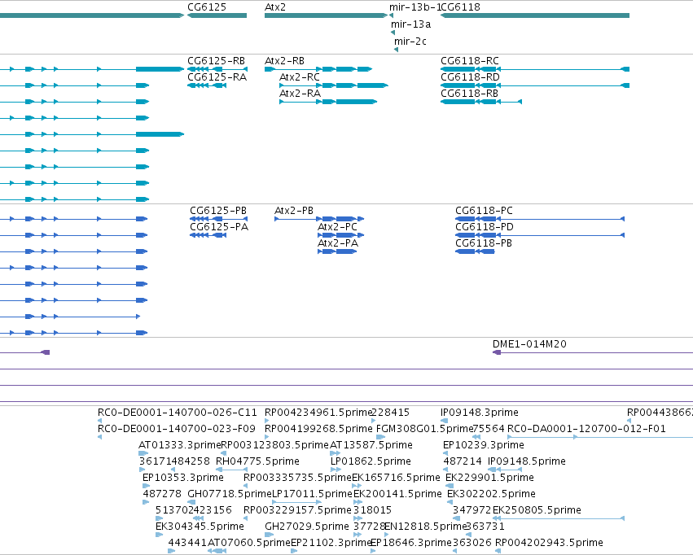Image resolution: width=693 pixels, height=555 pixels.
Task: Select protein Atx2-PA
Action: coord(337,251)
